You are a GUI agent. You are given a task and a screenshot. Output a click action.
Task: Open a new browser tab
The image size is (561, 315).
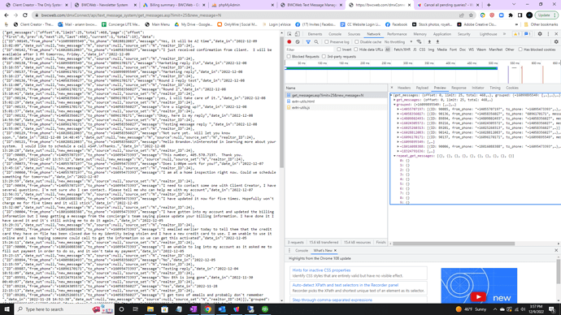pyautogui.click(x=489, y=5)
